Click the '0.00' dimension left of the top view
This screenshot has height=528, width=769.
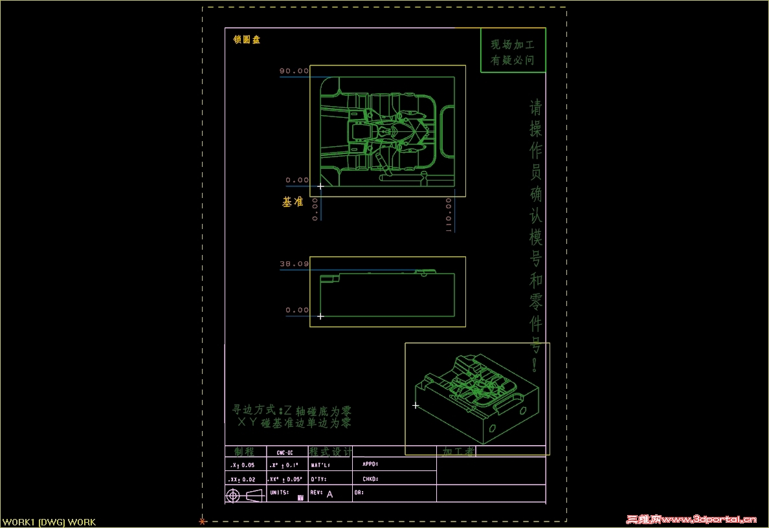297,180
